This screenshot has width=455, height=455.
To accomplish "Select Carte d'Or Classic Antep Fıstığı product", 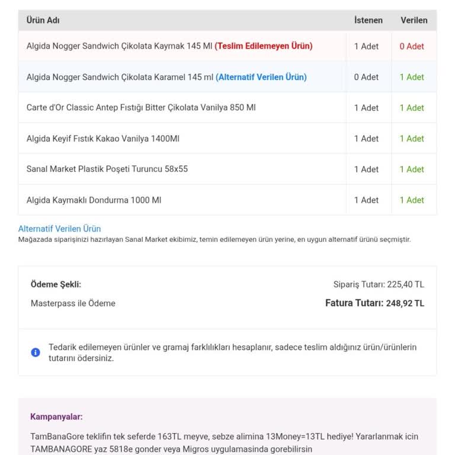I will coord(141,108).
